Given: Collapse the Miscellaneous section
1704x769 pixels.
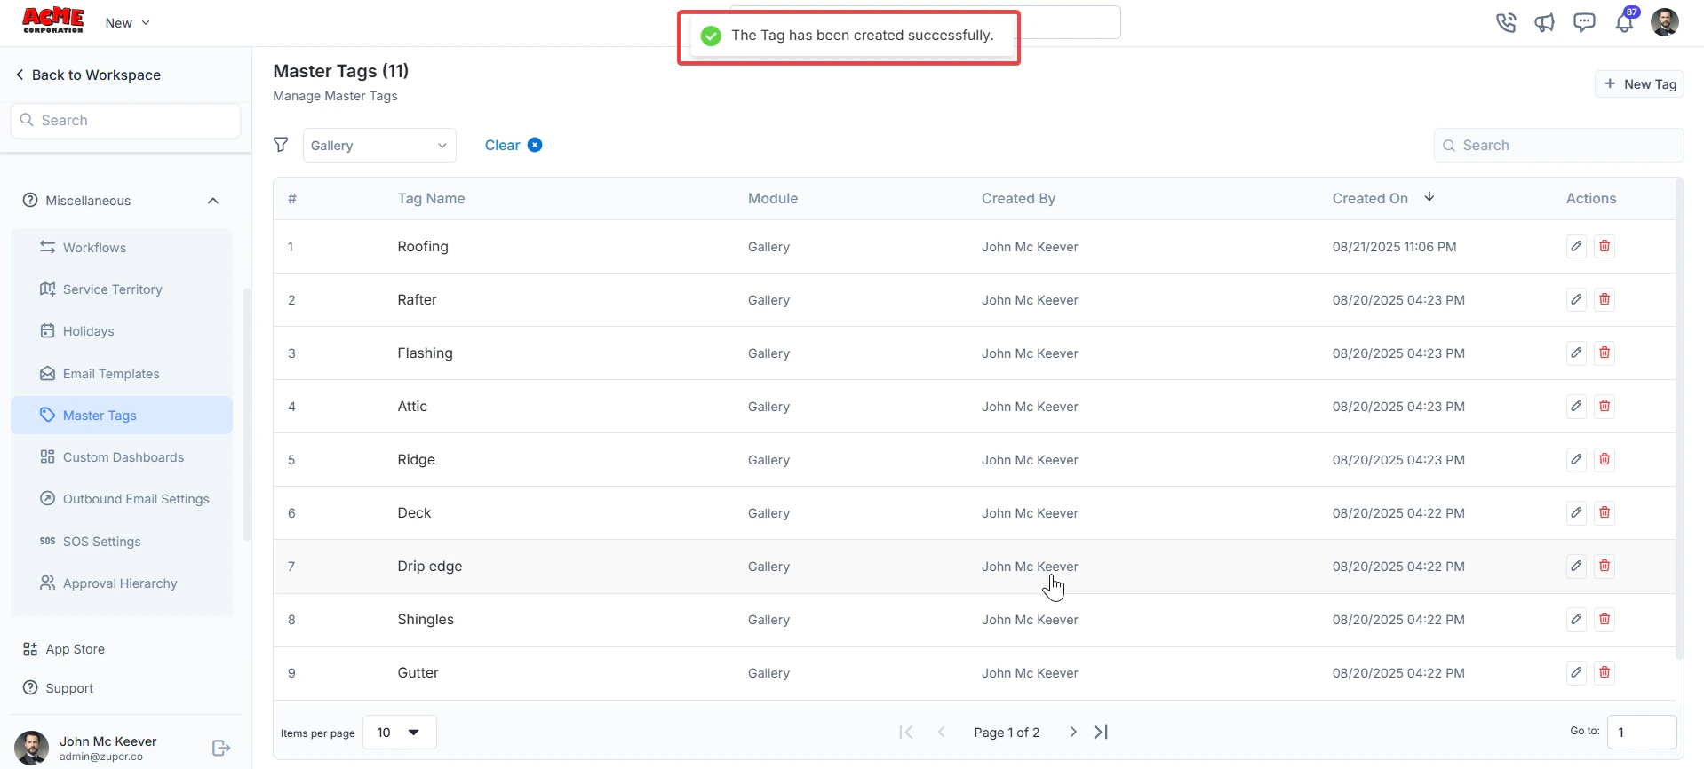Looking at the screenshot, I should click(x=213, y=201).
